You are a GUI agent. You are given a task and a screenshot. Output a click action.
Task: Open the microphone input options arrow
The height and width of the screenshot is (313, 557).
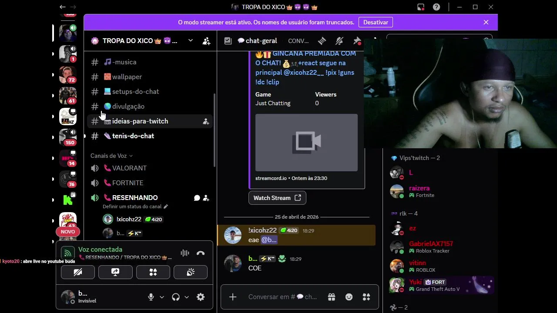(162, 297)
